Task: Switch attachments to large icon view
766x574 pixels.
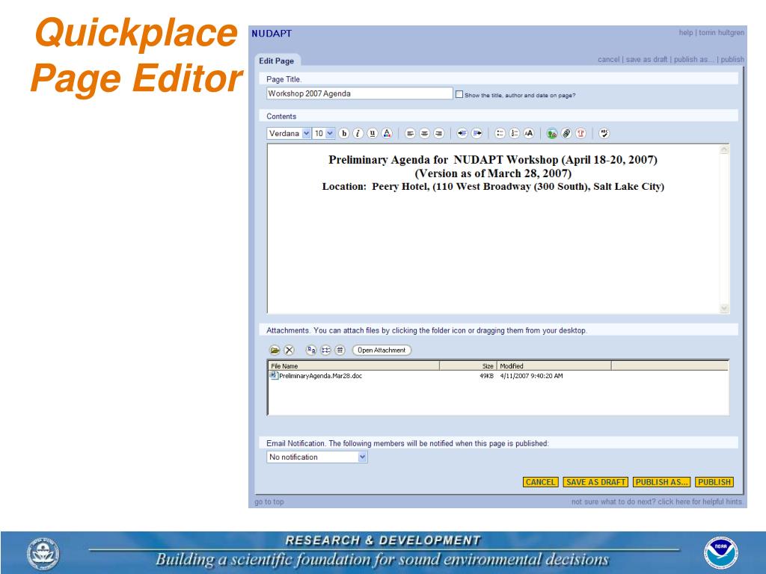Action: 311,350
